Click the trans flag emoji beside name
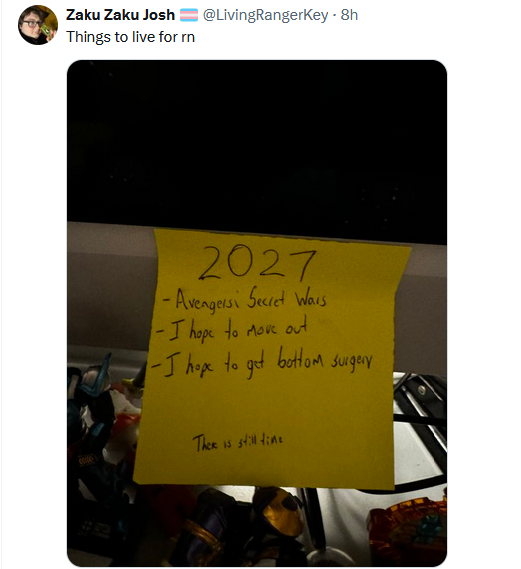 click(189, 15)
